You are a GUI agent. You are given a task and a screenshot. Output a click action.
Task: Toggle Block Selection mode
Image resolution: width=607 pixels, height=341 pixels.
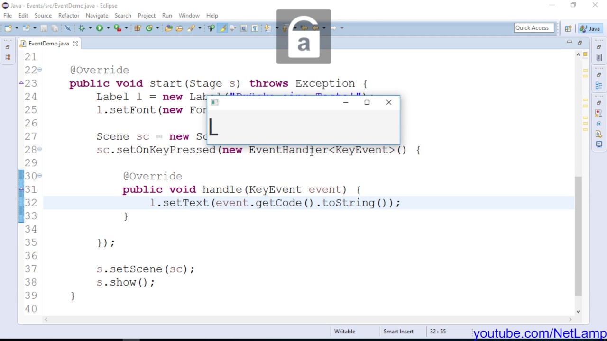tap(244, 28)
